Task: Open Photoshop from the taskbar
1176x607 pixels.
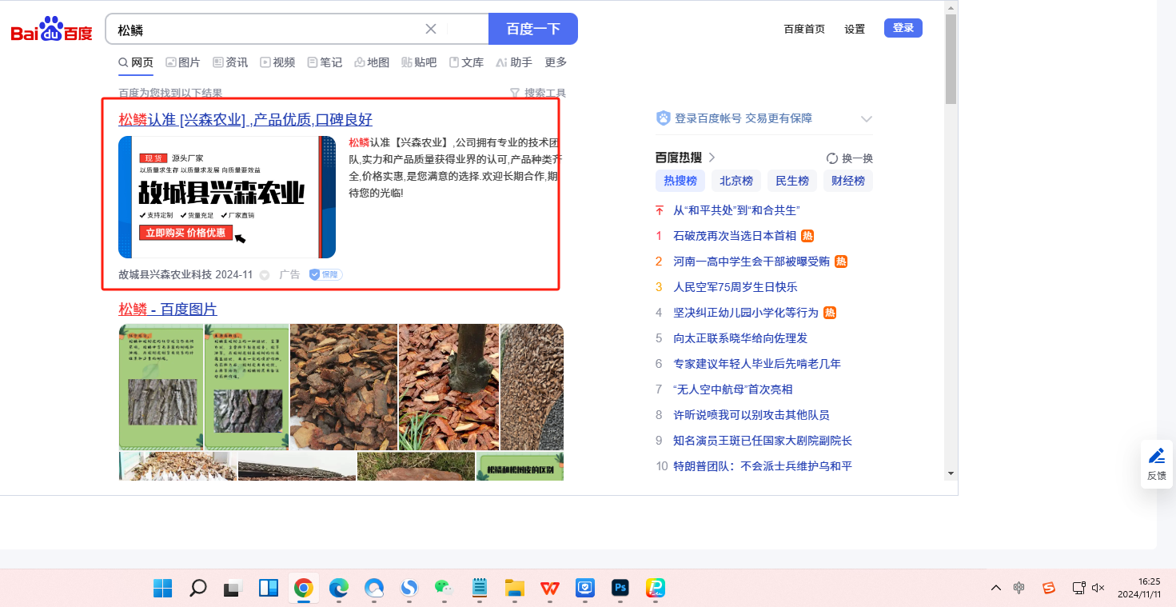Action: click(x=620, y=588)
